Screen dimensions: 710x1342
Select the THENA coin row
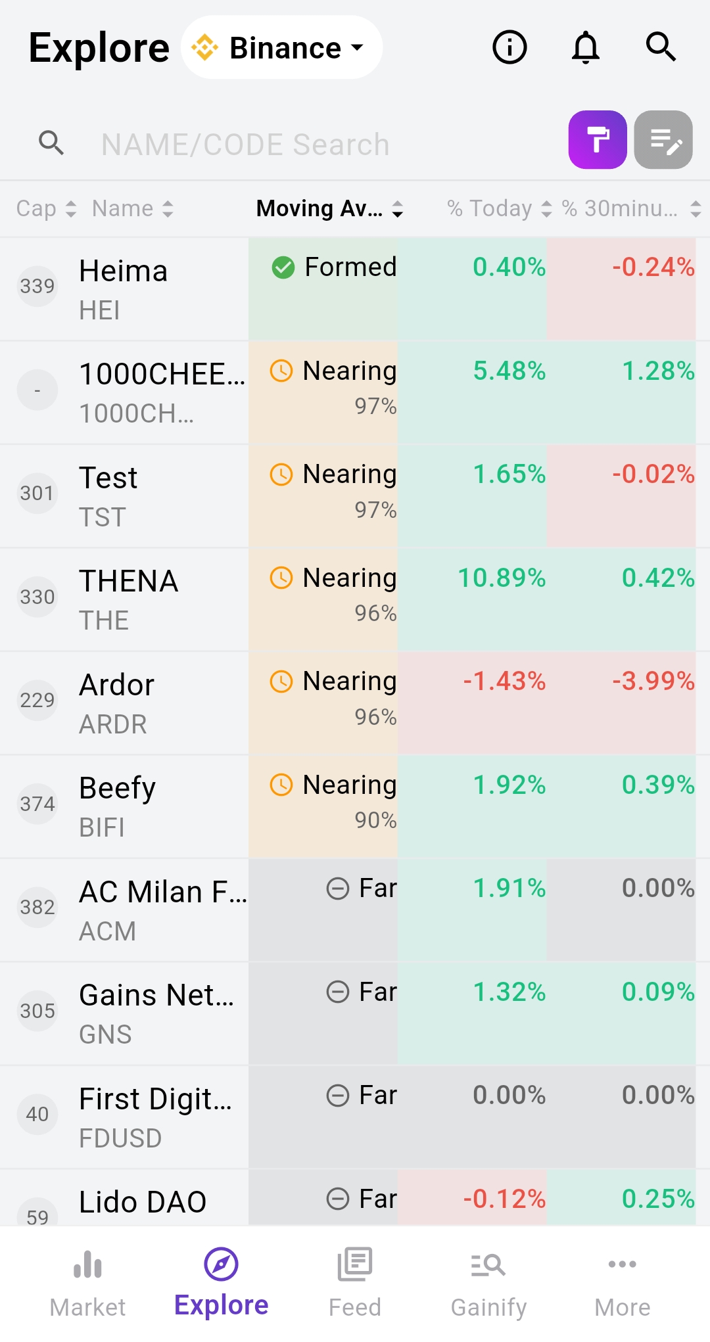pyautogui.click(x=128, y=597)
